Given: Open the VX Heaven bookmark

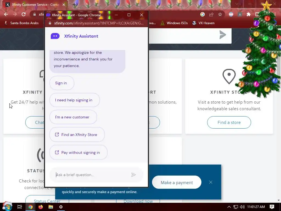Looking at the screenshot, I should pos(203,23).
